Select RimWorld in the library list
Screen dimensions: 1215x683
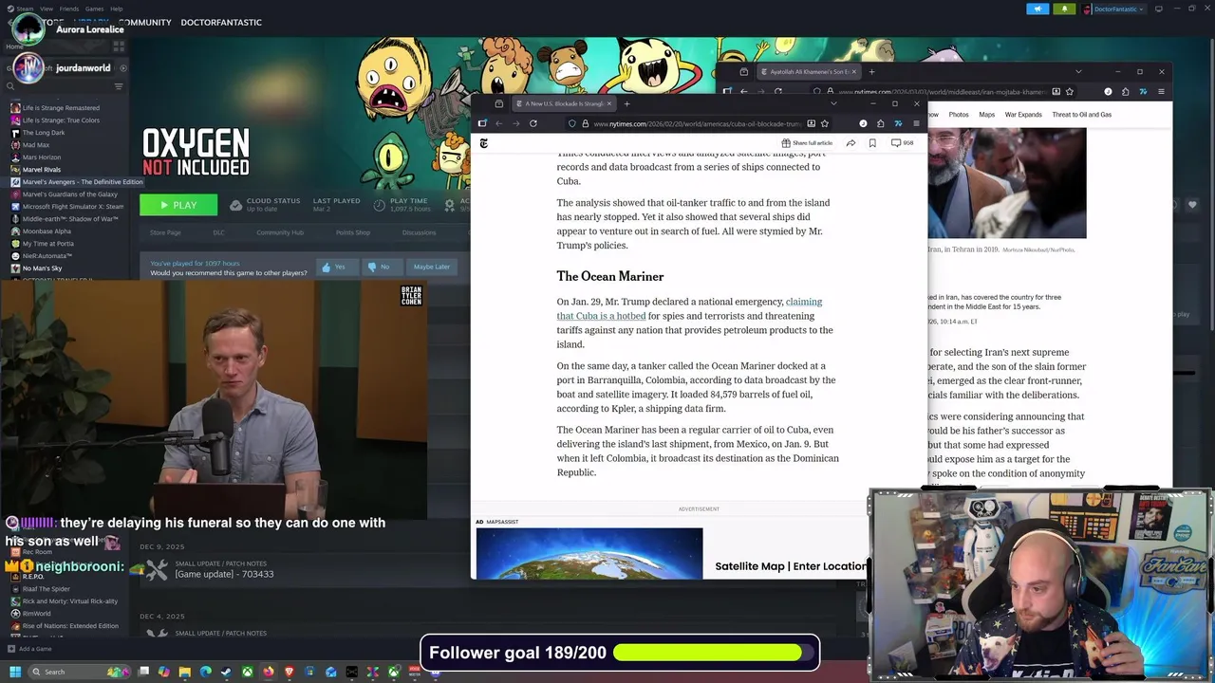click(37, 614)
